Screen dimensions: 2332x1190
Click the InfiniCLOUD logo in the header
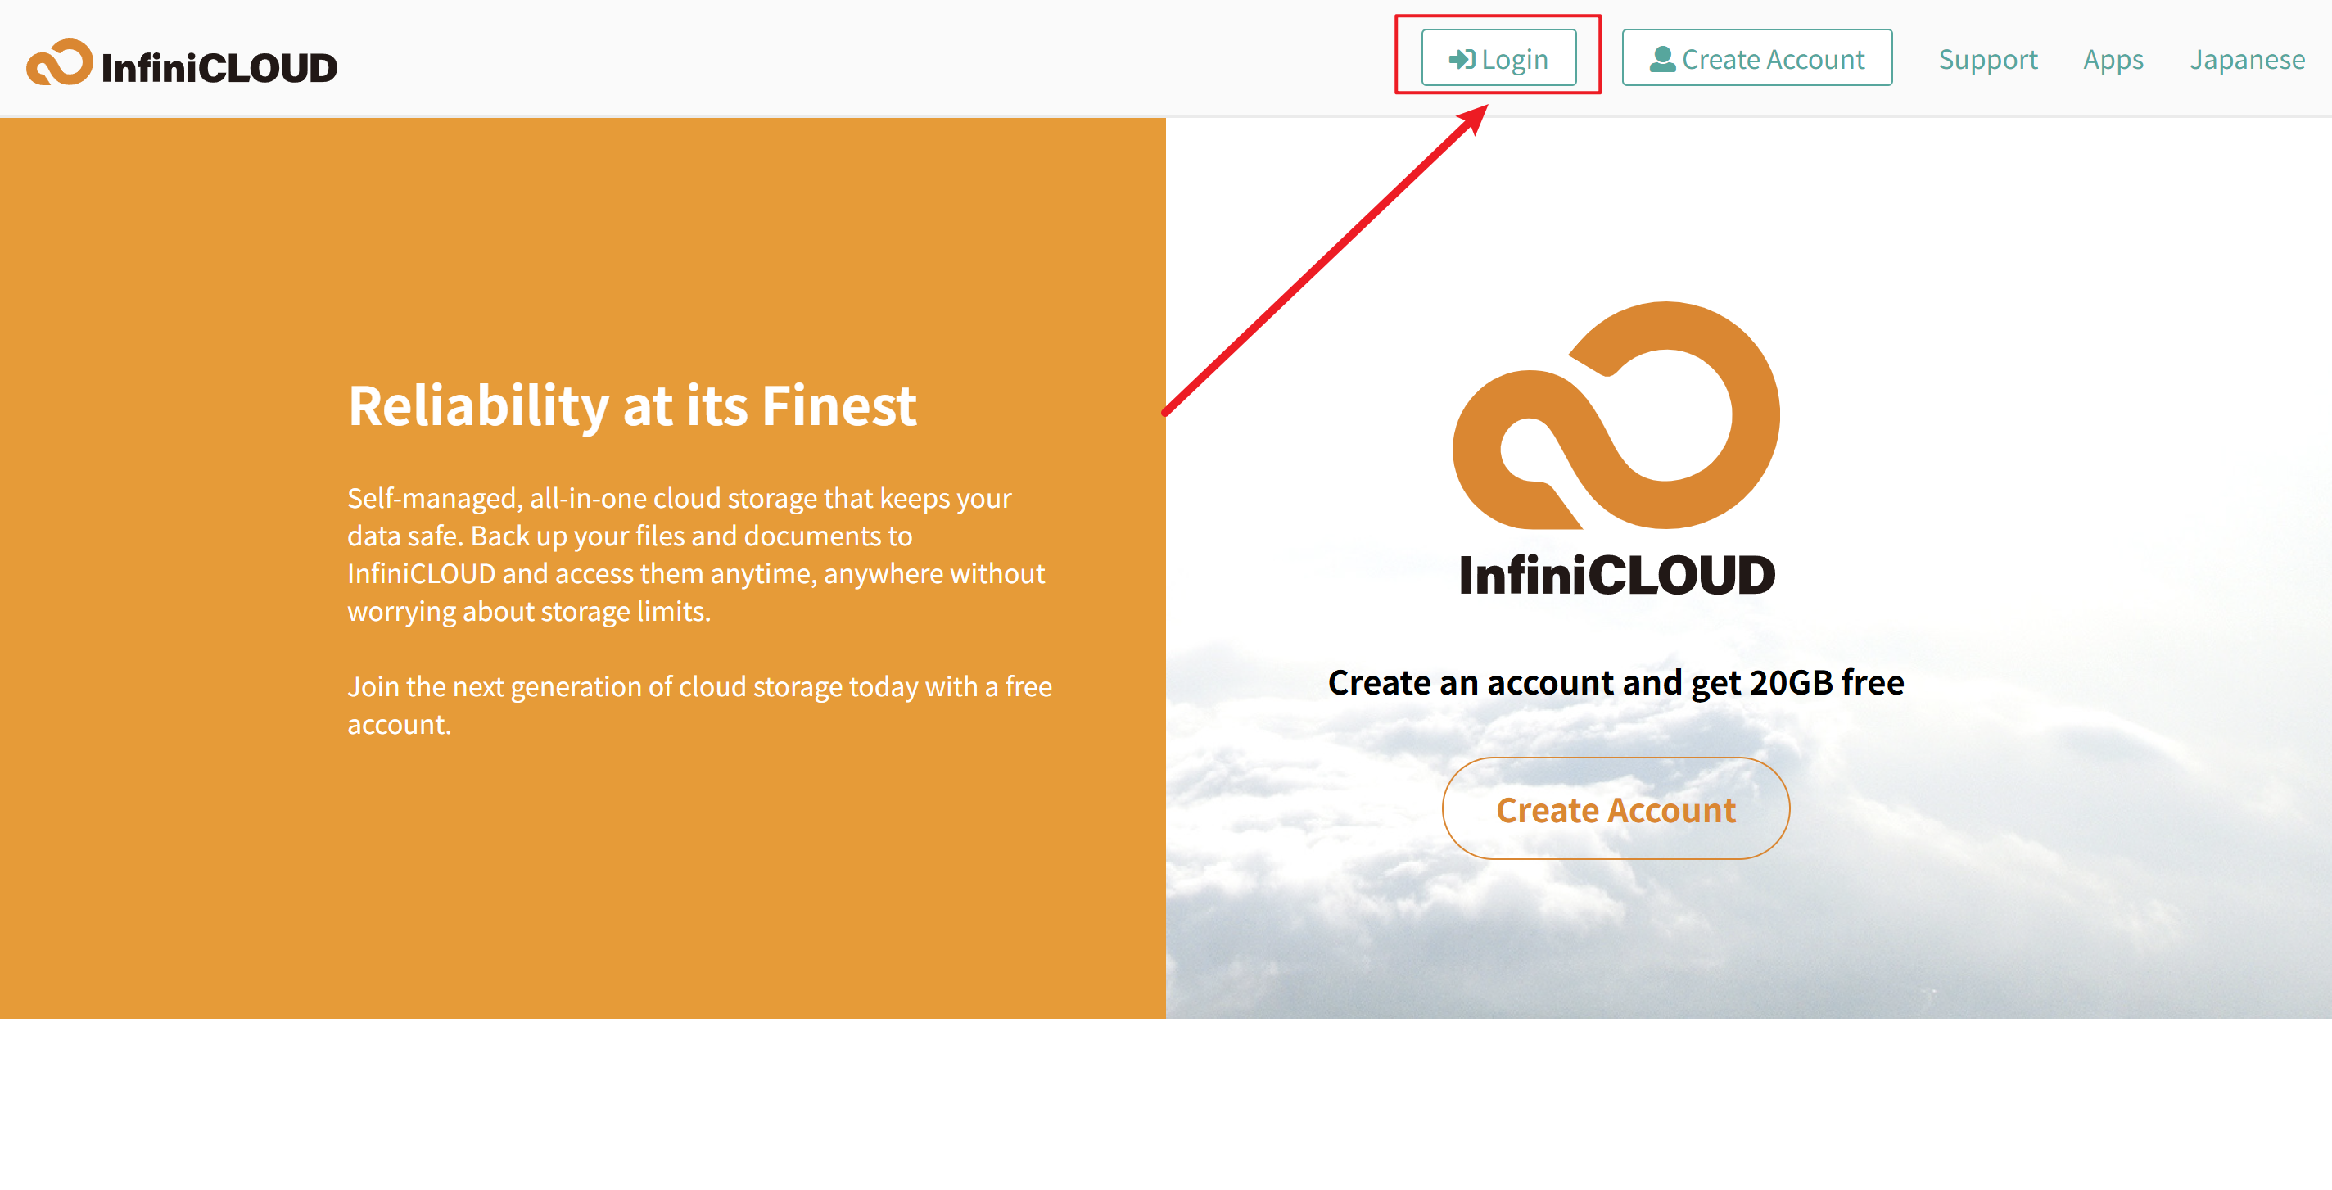click(x=182, y=63)
